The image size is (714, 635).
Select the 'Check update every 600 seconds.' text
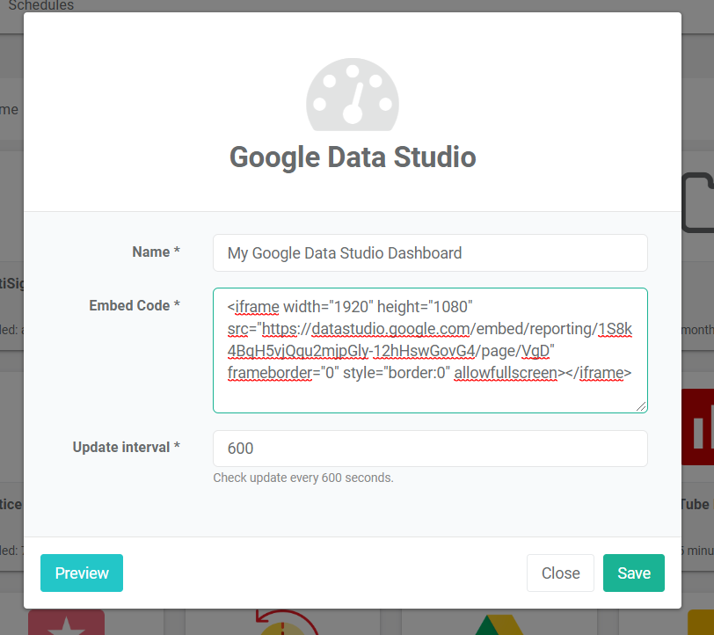[x=303, y=478]
